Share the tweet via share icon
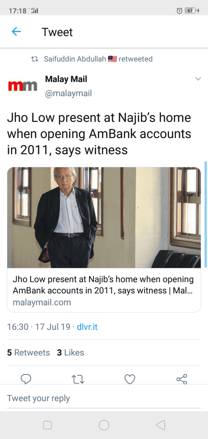Image resolution: width=208 pixels, height=439 pixels. click(182, 379)
